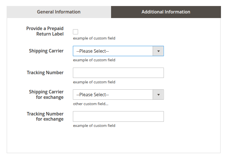Click the Shipping Carrier for exchange label

(x=46, y=95)
